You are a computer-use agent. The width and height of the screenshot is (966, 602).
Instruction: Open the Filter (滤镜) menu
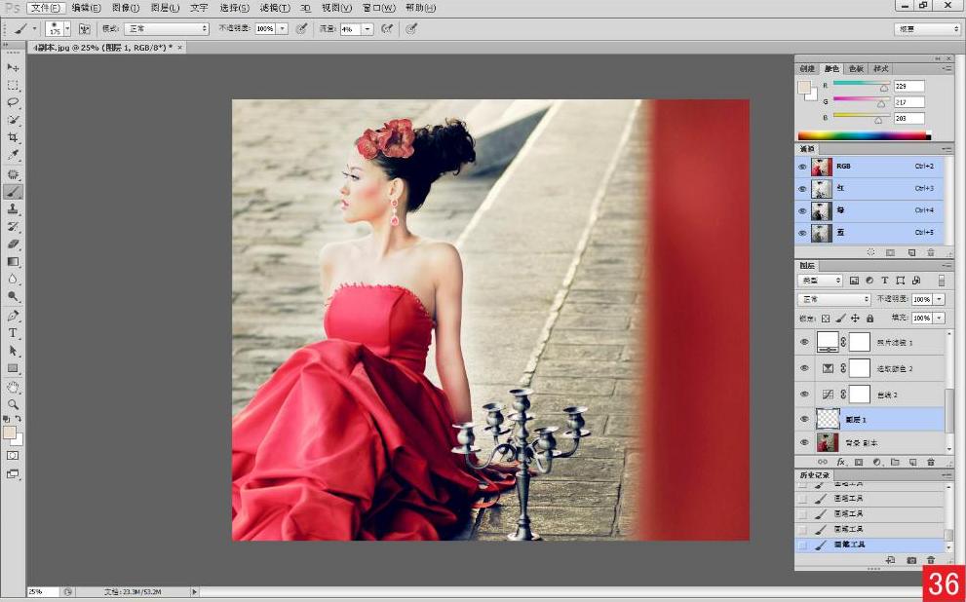(x=274, y=8)
